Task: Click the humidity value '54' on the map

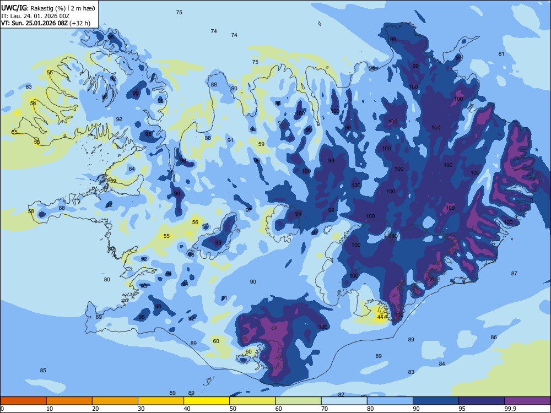Action: pos(33,104)
